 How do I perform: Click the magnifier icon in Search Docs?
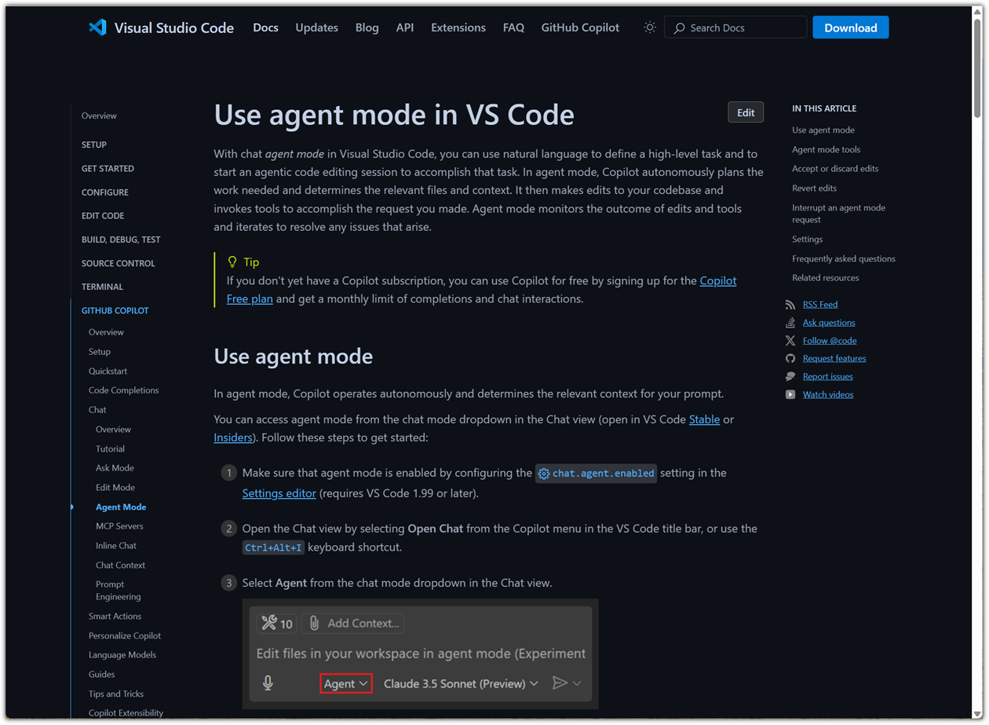[x=680, y=28]
